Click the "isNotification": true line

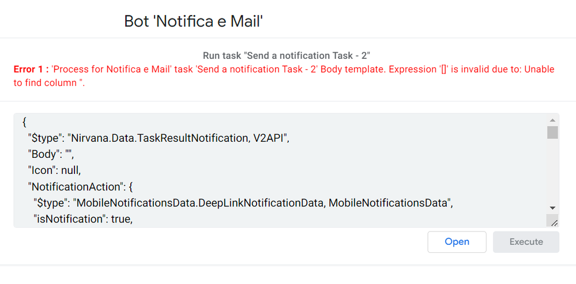click(83, 219)
